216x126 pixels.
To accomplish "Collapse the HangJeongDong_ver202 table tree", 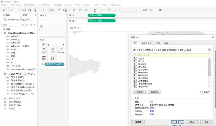I will point(2,33).
